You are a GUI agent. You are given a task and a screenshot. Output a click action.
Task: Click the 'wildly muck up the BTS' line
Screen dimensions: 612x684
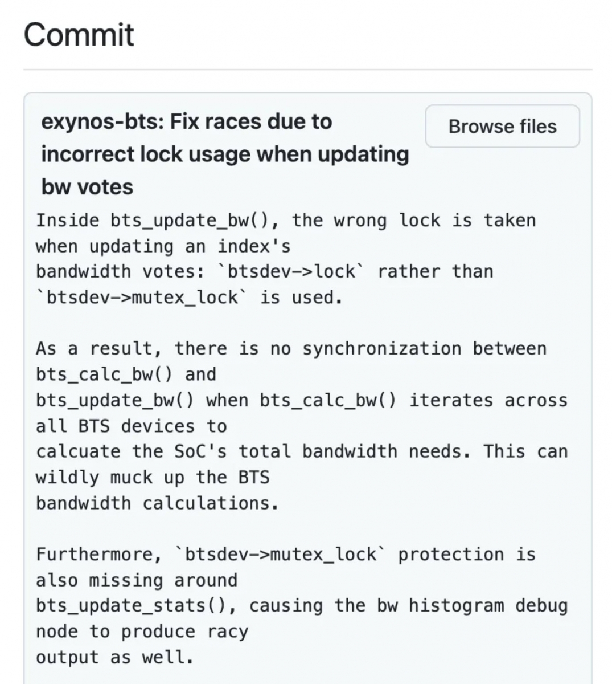click(x=153, y=477)
